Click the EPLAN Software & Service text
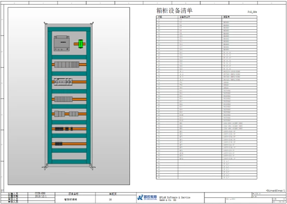Viewport: 287px width, 204px height. tap(175, 197)
